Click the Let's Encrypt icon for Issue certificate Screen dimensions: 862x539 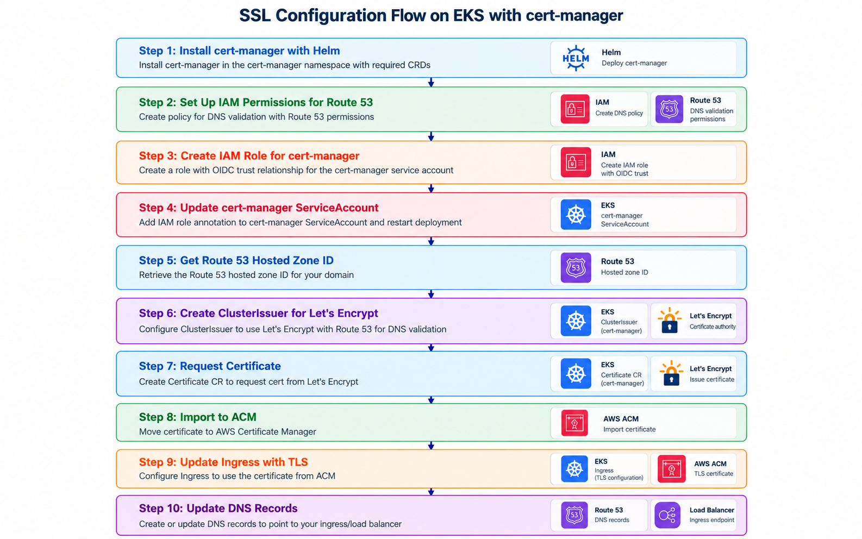671,373
